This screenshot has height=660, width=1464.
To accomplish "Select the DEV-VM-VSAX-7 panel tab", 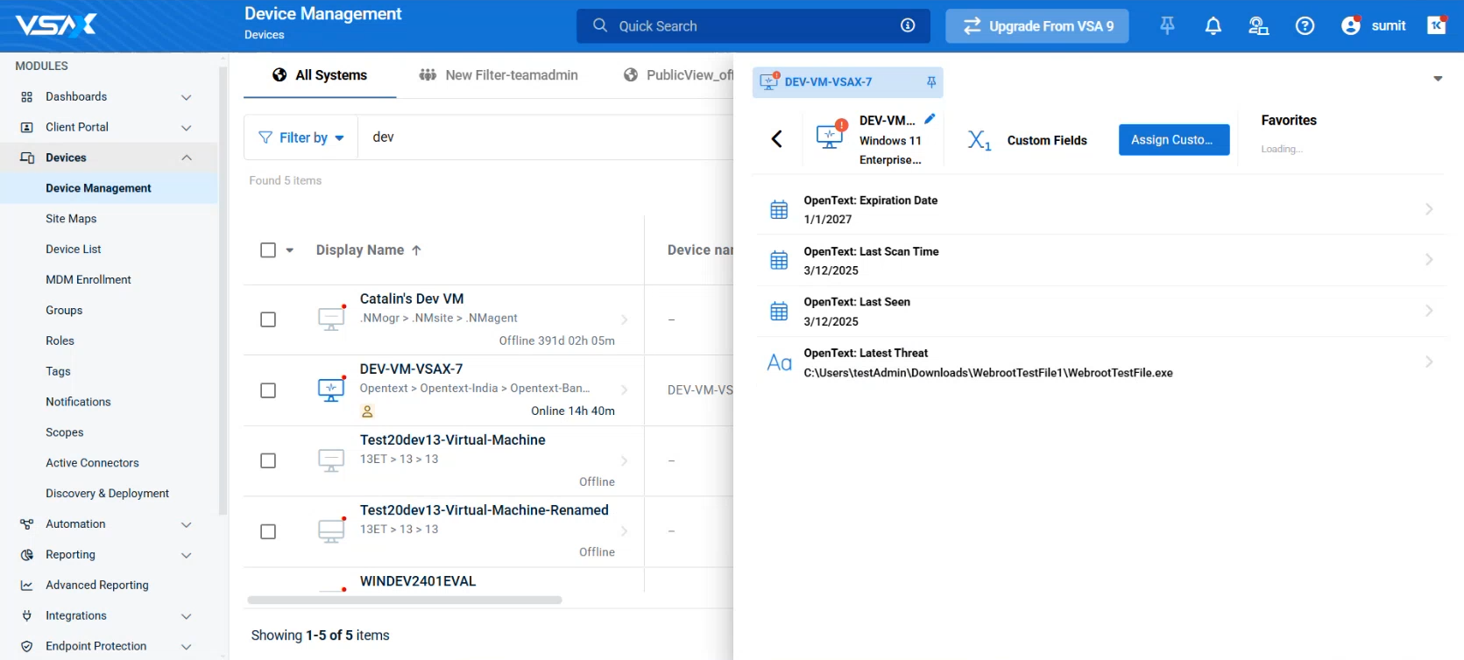I will (x=847, y=82).
